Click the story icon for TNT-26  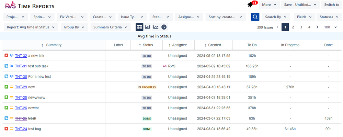pyautogui.click(x=6, y=108)
